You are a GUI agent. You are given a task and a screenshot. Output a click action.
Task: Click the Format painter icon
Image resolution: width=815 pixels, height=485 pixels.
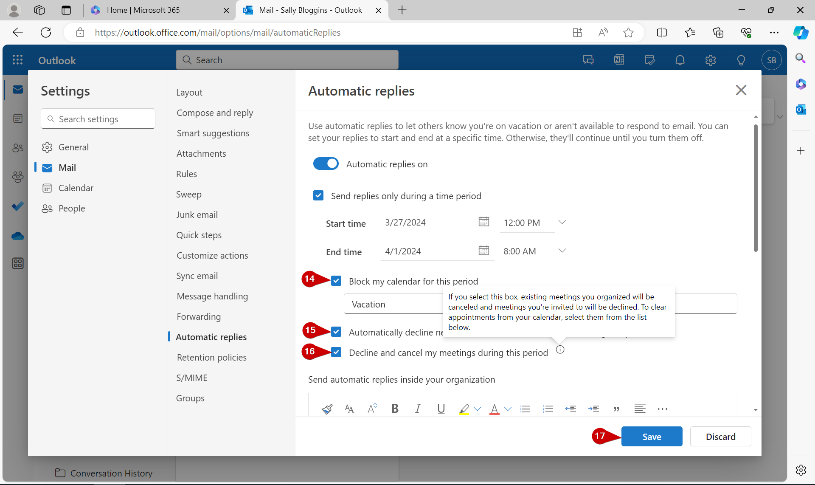point(327,409)
